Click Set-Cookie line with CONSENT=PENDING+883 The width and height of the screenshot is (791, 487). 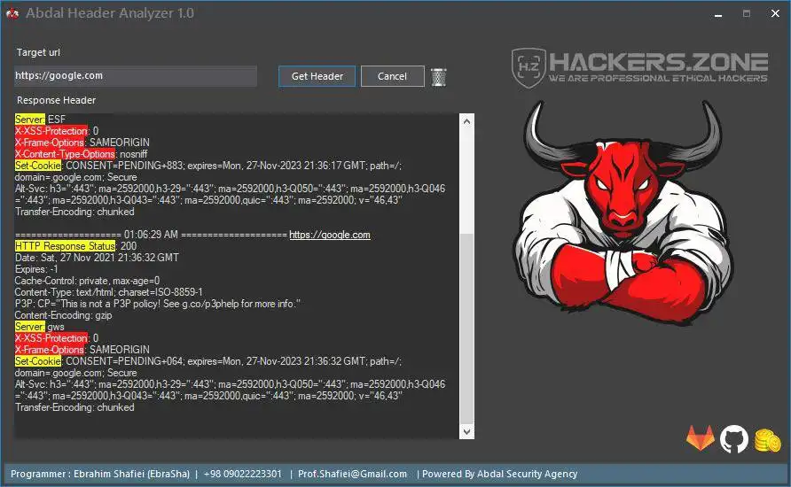click(208, 171)
